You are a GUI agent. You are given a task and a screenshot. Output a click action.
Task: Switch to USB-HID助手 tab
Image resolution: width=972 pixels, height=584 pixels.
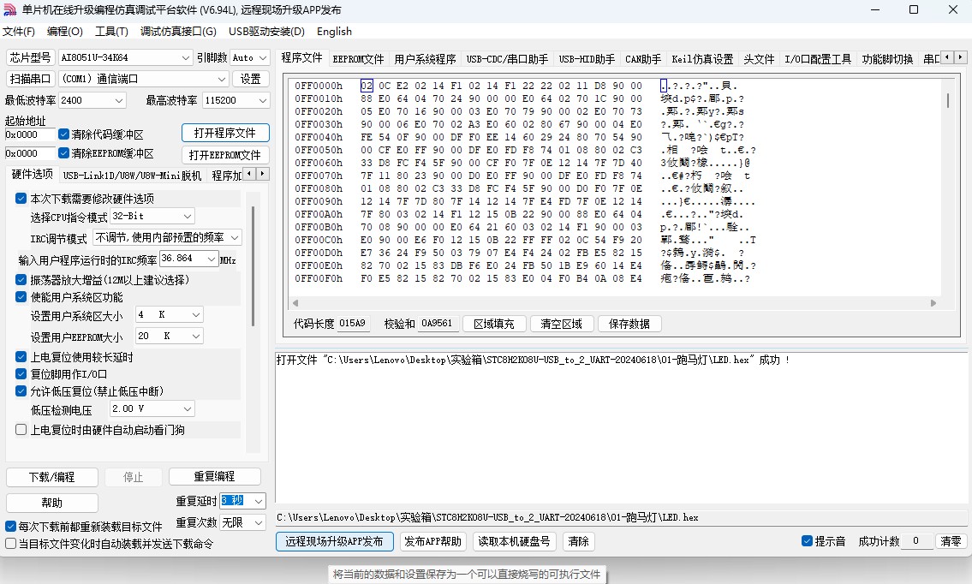[587, 59]
